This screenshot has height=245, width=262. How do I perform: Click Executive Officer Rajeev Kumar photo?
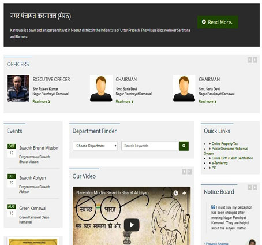18,88
